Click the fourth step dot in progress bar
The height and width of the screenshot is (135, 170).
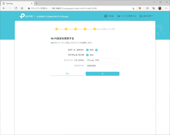pos(85,29)
